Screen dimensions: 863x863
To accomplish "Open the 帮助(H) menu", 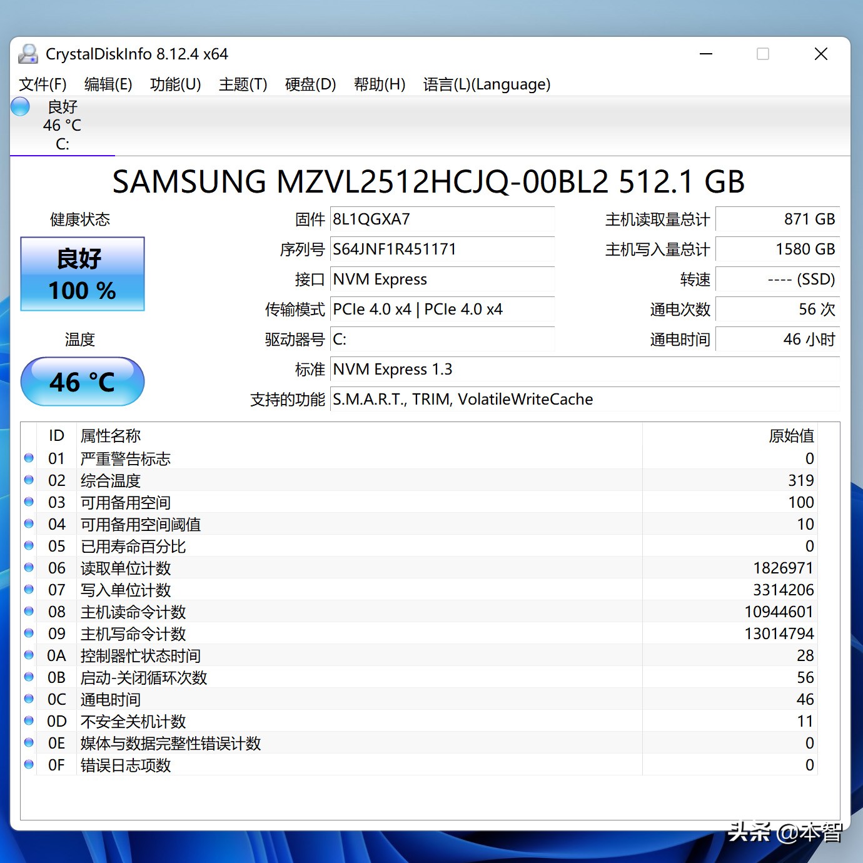I will tap(380, 84).
